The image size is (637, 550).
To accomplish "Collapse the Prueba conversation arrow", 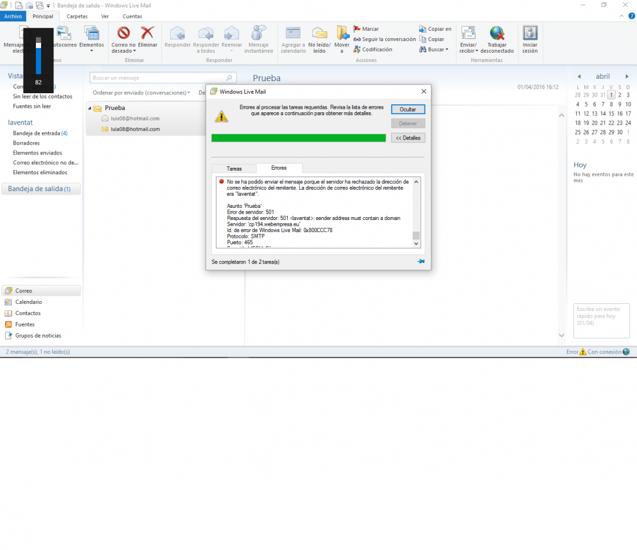I will tap(90, 108).
